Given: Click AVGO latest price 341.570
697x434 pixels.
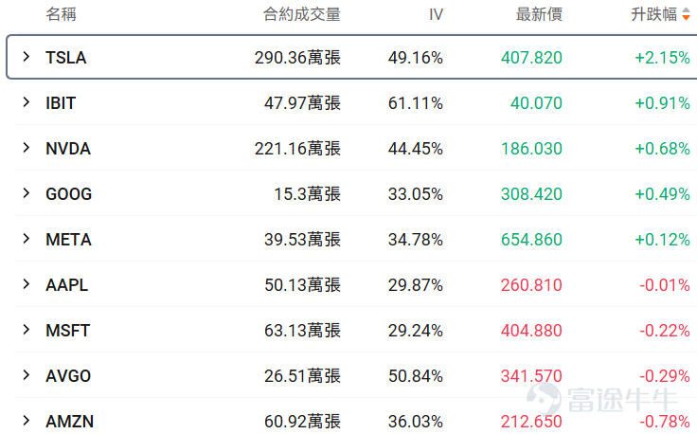Looking at the screenshot, I should coord(531,376).
